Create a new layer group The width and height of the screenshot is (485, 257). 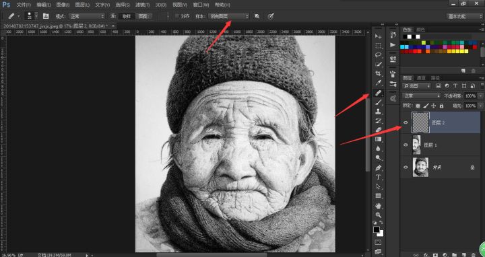click(455, 254)
